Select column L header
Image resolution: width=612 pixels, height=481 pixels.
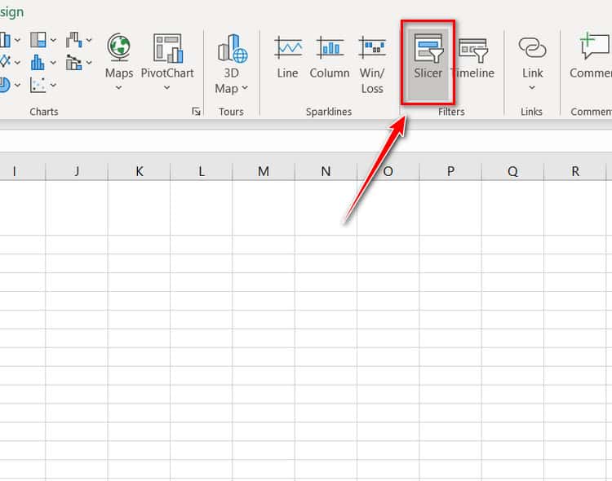click(202, 171)
